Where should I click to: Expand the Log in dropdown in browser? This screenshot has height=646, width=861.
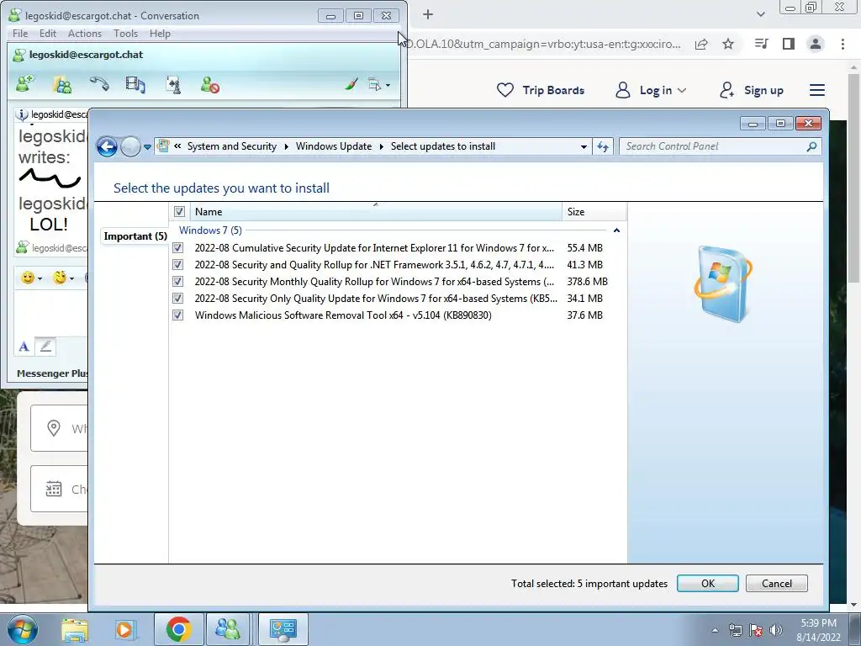point(651,90)
